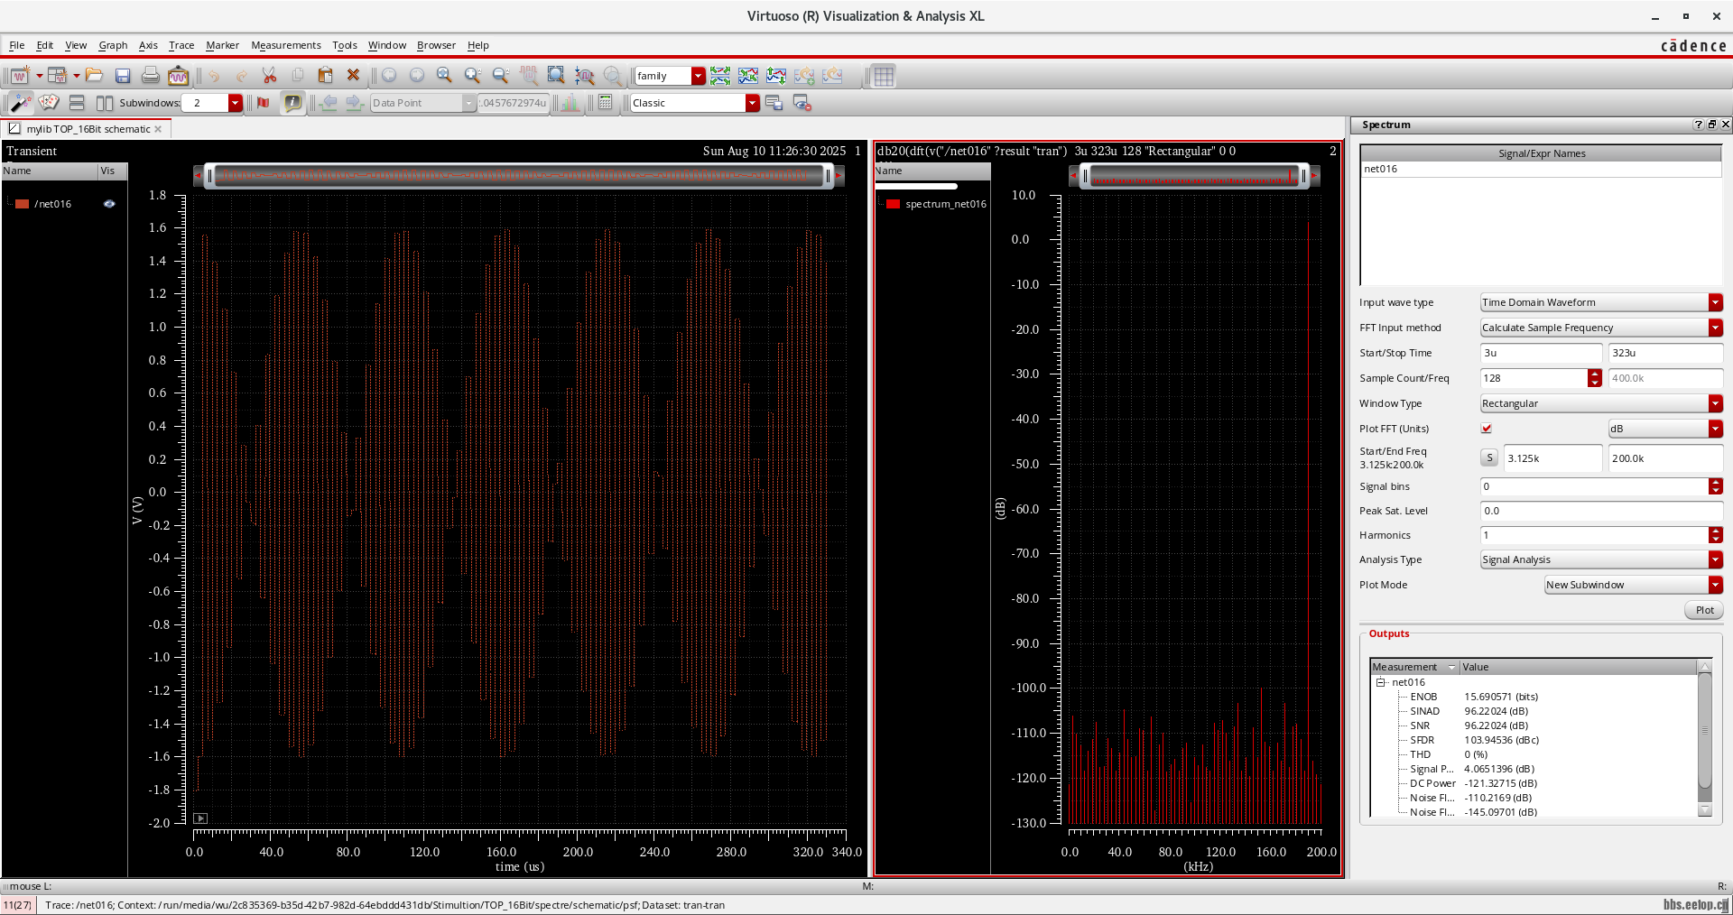This screenshot has height=915, width=1733.
Task: Click the End Freq field showing 200.0k
Action: [x=1665, y=458]
